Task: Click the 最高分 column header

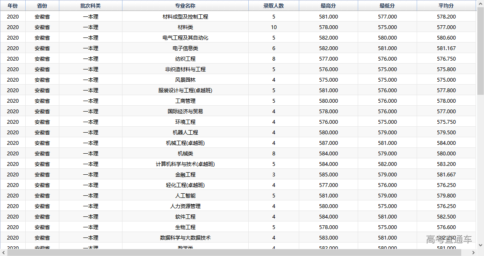Action: point(328,6)
